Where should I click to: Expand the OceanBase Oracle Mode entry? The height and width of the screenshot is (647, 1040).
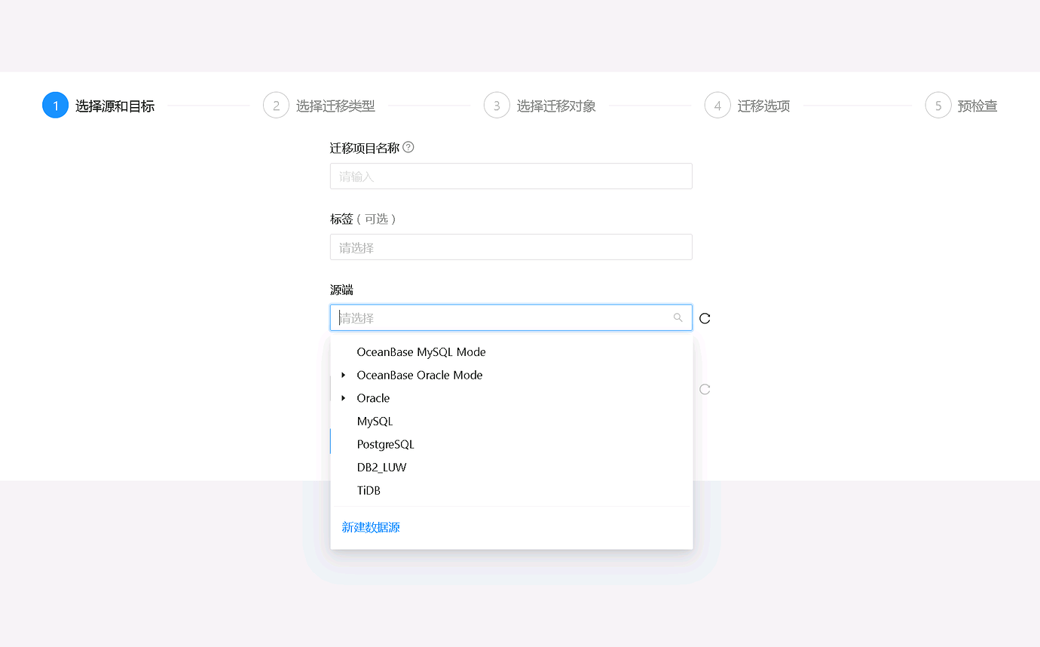click(x=344, y=375)
